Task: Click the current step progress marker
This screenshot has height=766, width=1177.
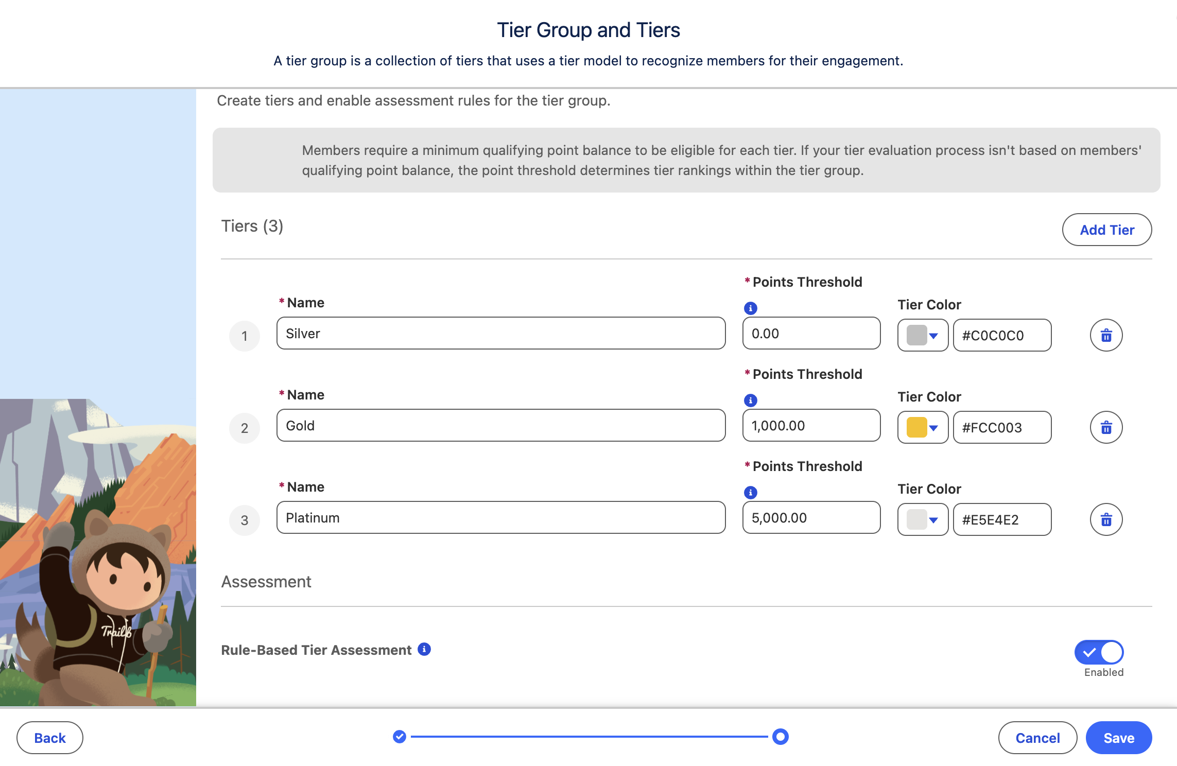Action: pyautogui.click(x=781, y=737)
